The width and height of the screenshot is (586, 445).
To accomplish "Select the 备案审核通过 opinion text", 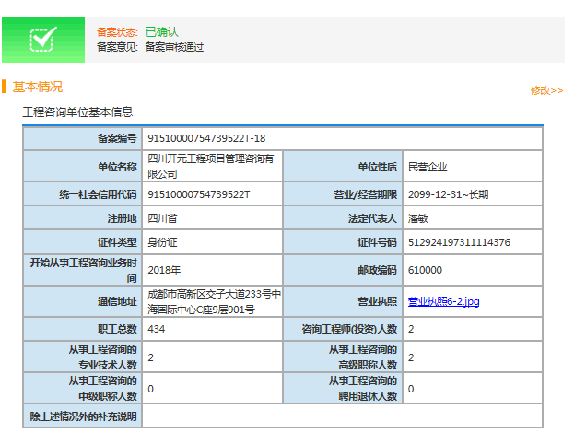I will [174, 47].
